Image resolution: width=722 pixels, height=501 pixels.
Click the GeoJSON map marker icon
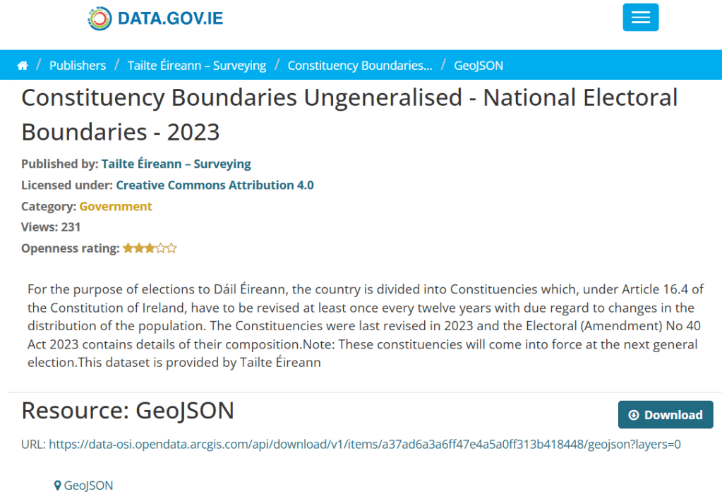point(57,485)
